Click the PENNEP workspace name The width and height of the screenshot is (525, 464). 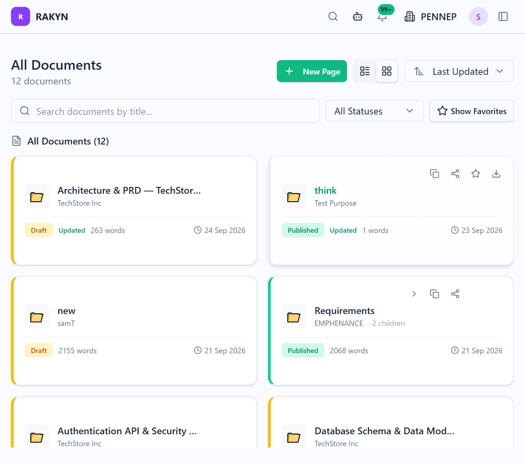click(x=438, y=16)
